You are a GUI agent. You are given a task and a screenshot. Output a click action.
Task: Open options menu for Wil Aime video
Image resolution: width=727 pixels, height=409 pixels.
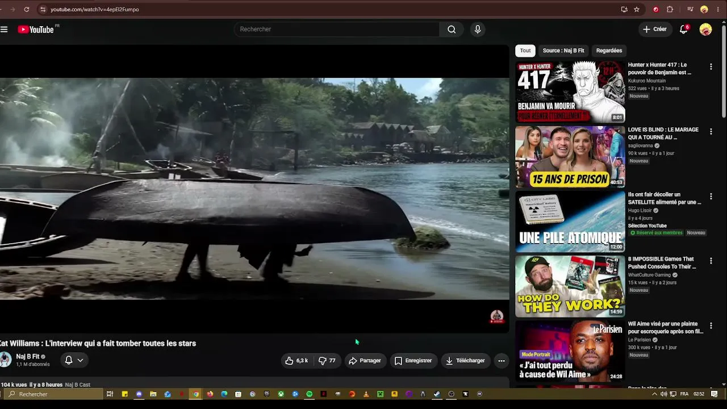coord(711,326)
